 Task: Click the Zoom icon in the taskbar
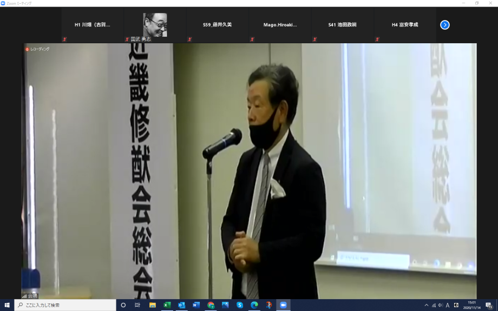point(283,305)
